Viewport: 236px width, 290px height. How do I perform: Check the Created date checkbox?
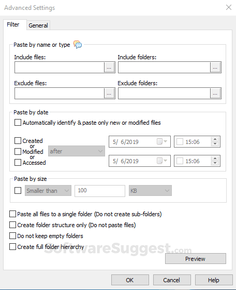click(x=18, y=140)
